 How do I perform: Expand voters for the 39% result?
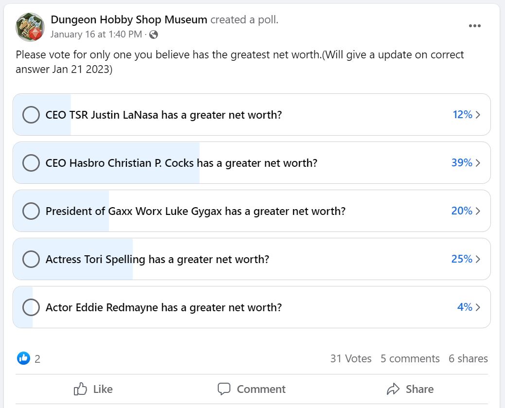tap(466, 163)
